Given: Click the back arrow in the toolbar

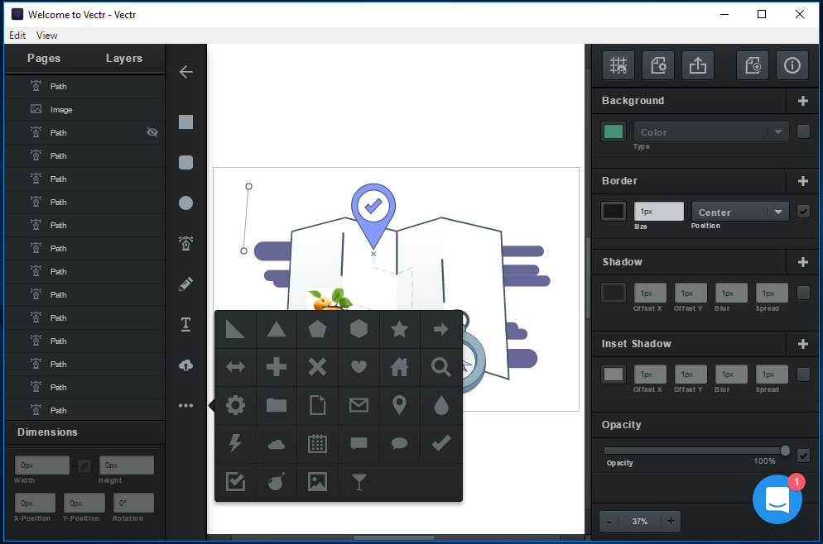Looking at the screenshot, I should (185, 72).
